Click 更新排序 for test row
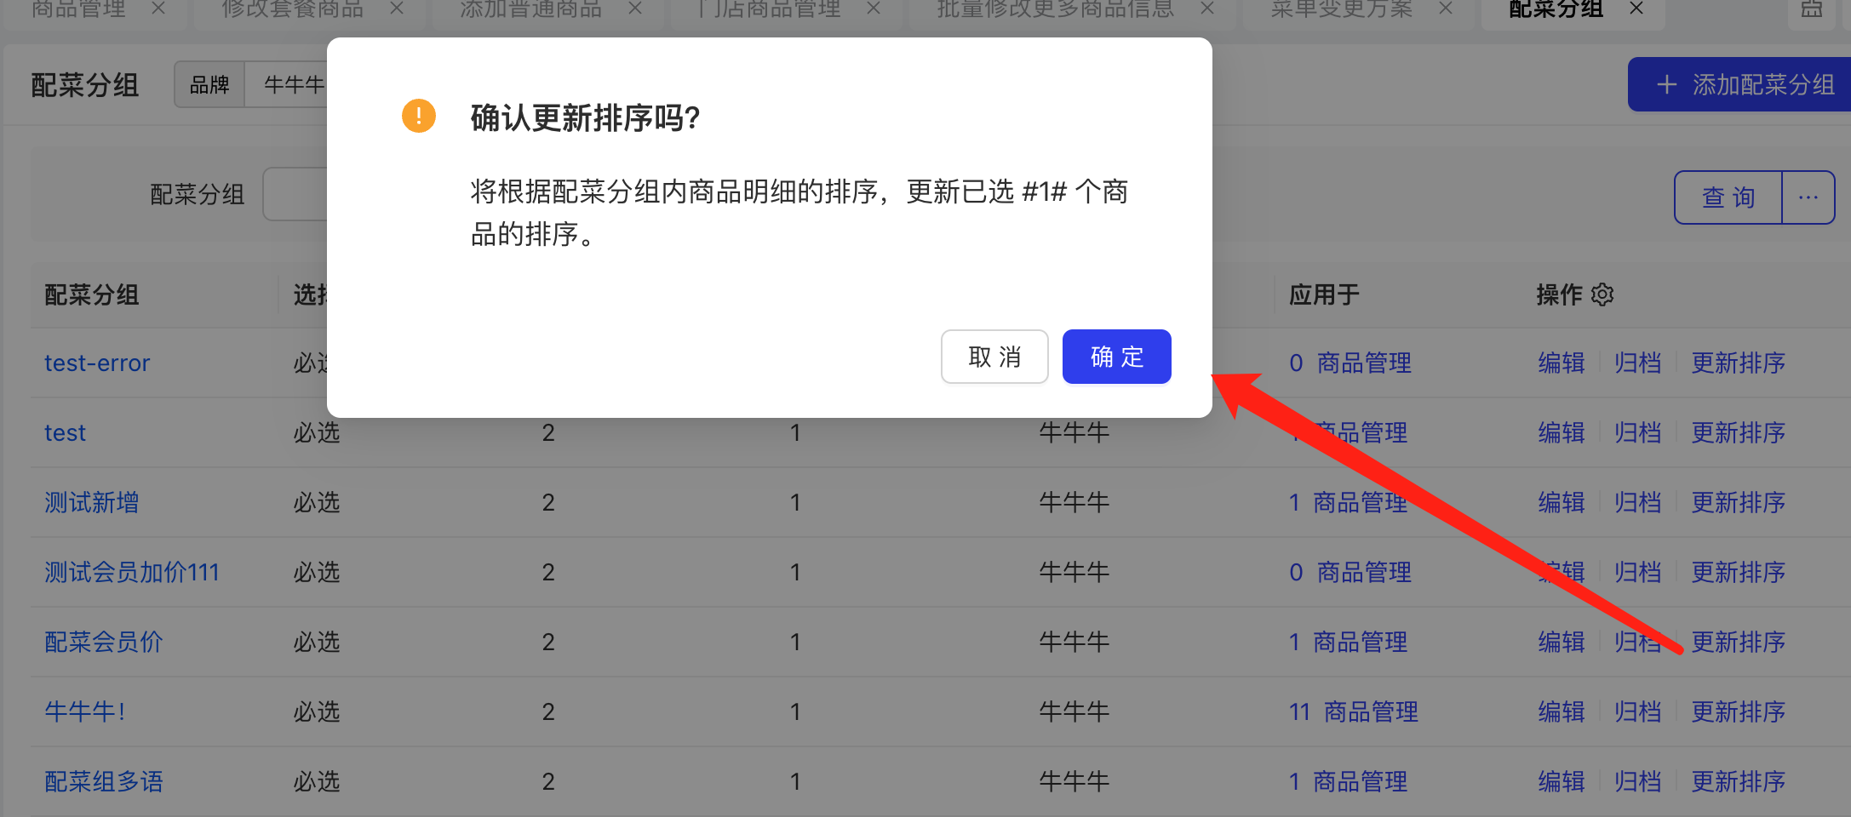 pyautogui.click(x=1739, y=432)
